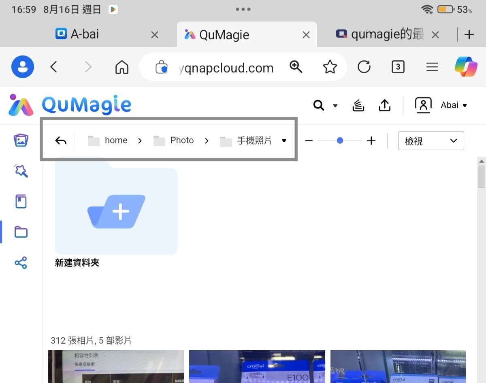
Task: Click the upload icon in header
Action: [384, 106]
